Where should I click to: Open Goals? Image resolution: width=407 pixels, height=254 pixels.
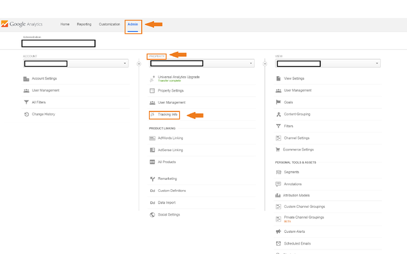click(x=288, y=102)
